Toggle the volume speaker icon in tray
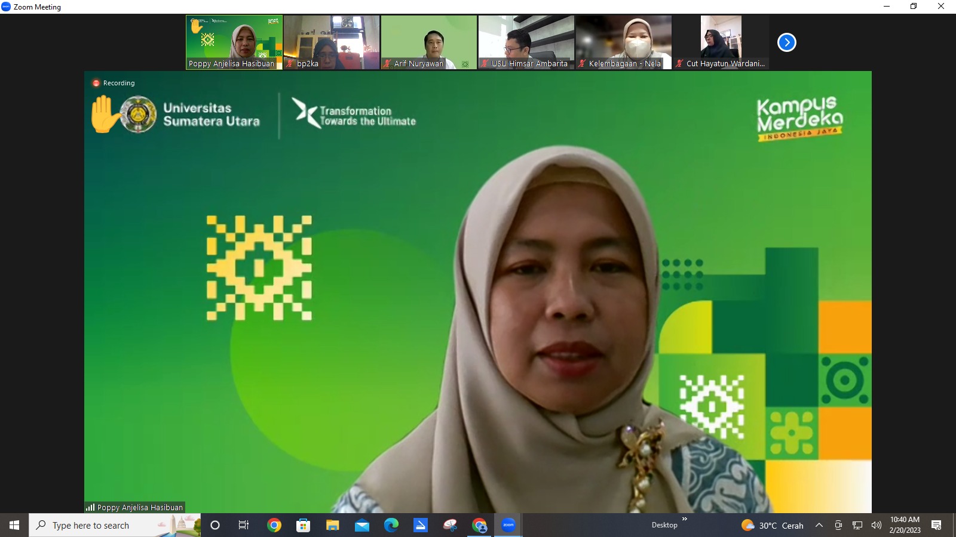Viewport: 956px width, 537px height. [877, 525]
